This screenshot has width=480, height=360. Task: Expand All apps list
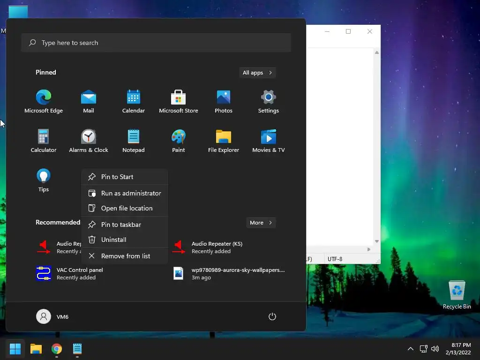point(257,73)
